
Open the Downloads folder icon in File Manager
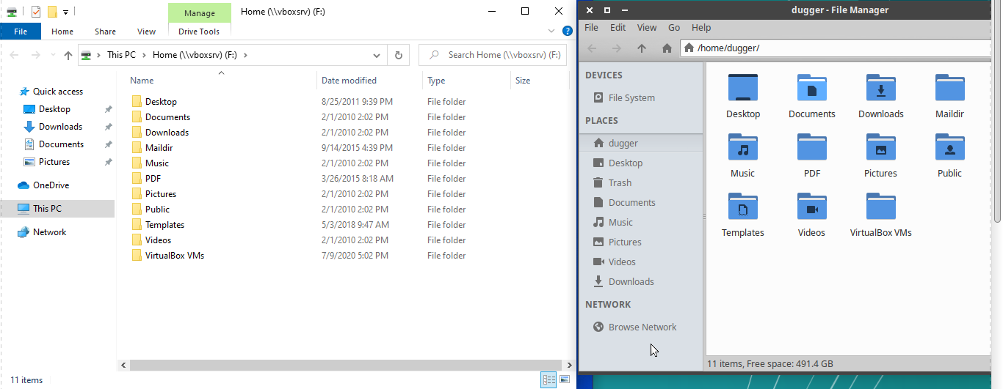pos(880,89)
